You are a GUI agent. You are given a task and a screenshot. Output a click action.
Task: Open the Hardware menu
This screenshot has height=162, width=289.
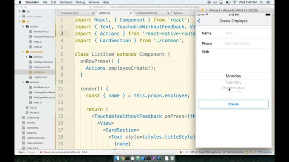pyautogui.click(x=66, y=2)
